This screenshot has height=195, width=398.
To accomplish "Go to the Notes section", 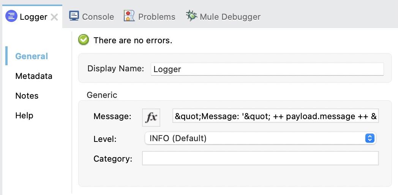I will click(27, 96).
